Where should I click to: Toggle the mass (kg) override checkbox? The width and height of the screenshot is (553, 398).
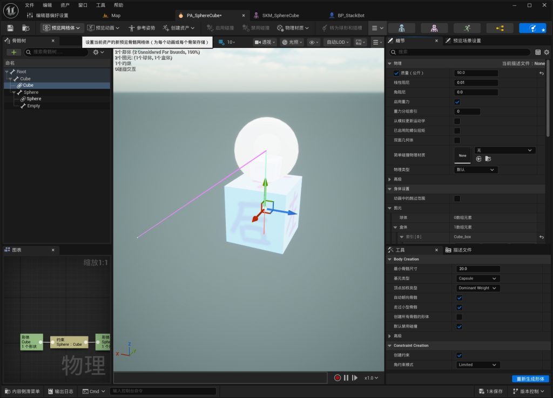point(396,73)
